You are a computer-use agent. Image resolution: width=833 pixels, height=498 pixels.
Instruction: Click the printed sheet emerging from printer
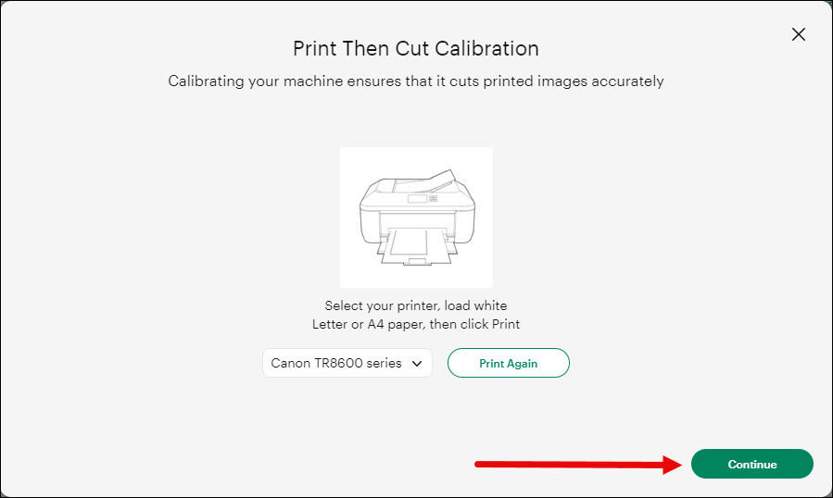tap(410, 243)
